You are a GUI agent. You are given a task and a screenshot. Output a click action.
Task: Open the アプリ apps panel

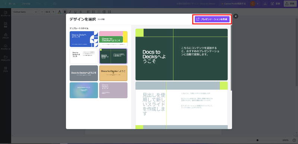point(6,69)
